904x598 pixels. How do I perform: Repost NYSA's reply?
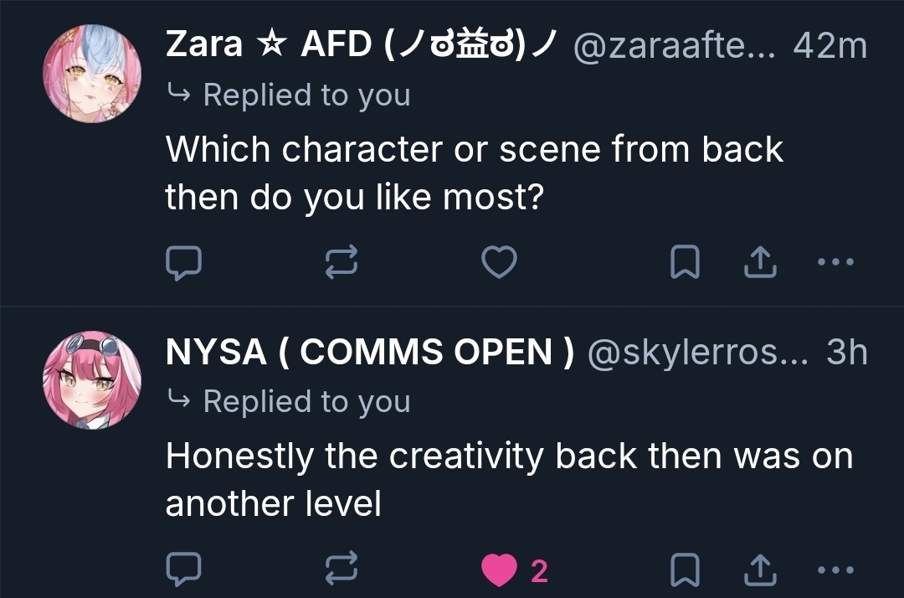[x=342, y=570]
